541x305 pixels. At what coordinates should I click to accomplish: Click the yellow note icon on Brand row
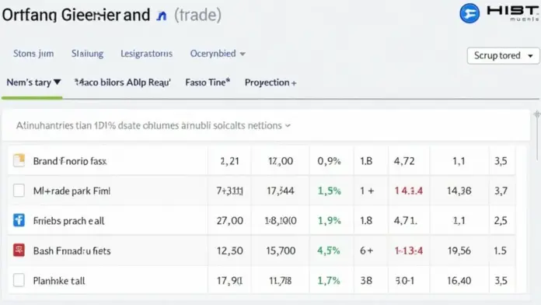[x=19, y=160]
